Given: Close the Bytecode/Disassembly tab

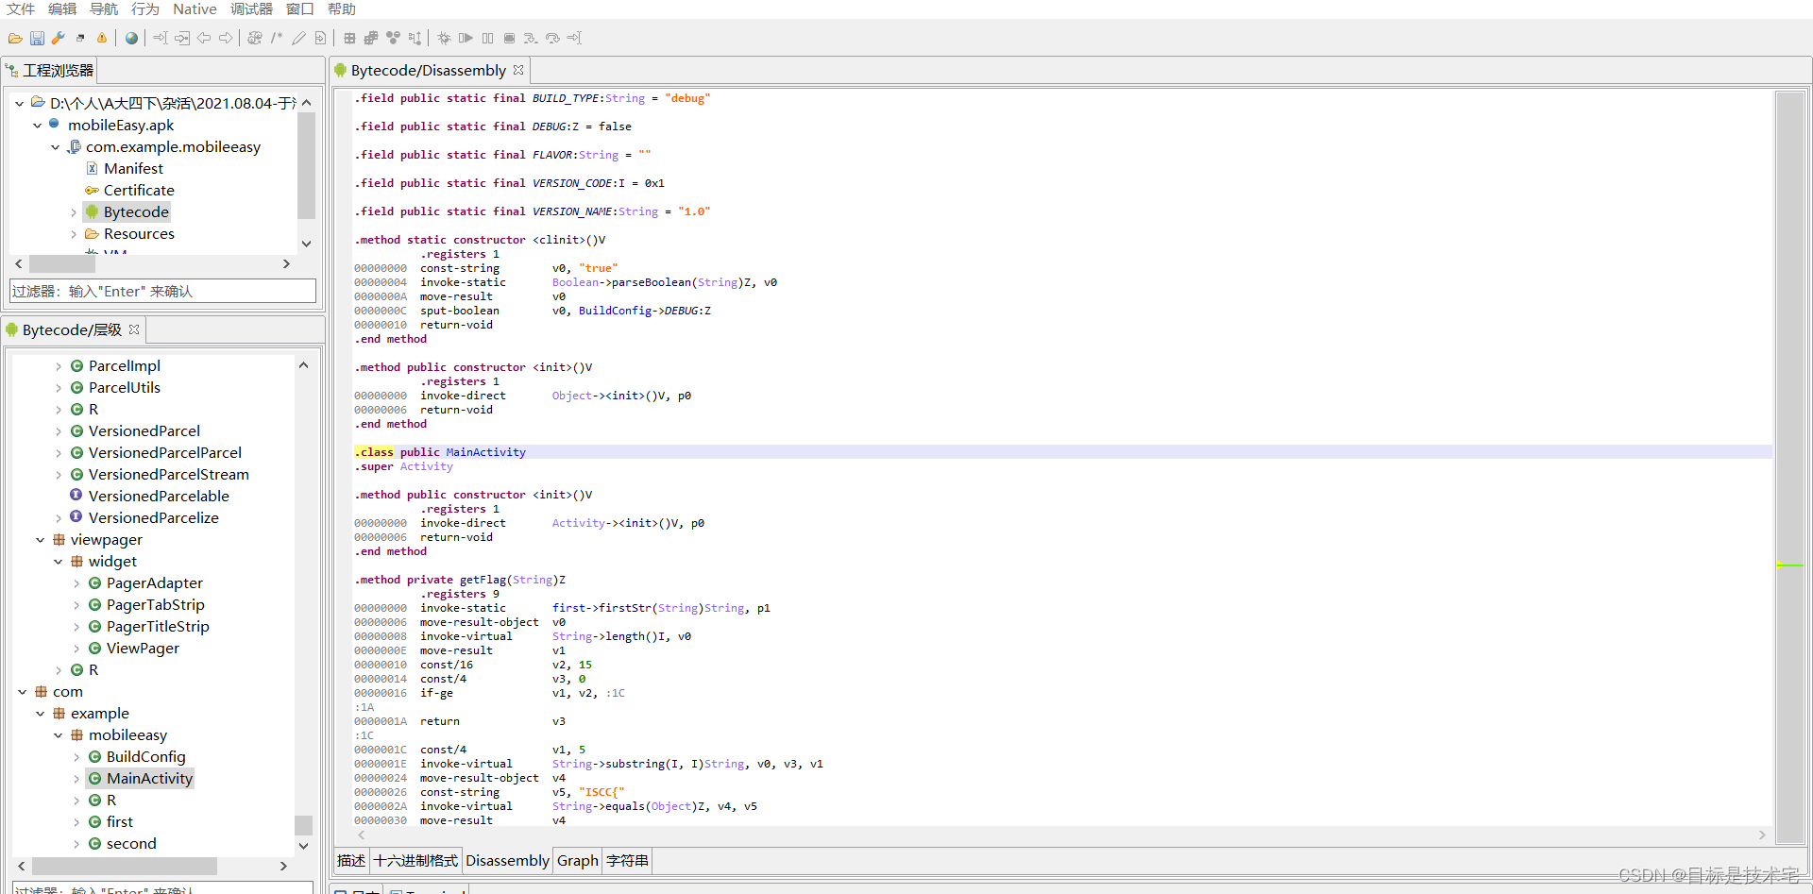Looking at the screenshot, I should [518, 71].
